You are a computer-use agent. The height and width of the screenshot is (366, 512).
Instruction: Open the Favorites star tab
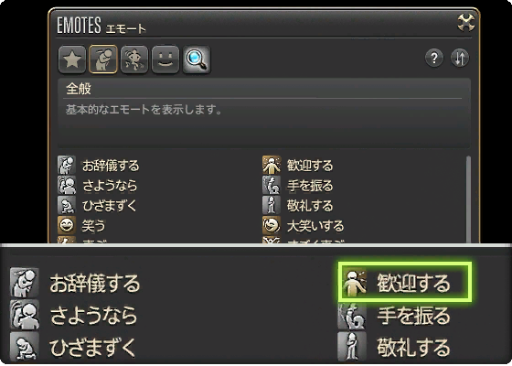tap(72, 59)
